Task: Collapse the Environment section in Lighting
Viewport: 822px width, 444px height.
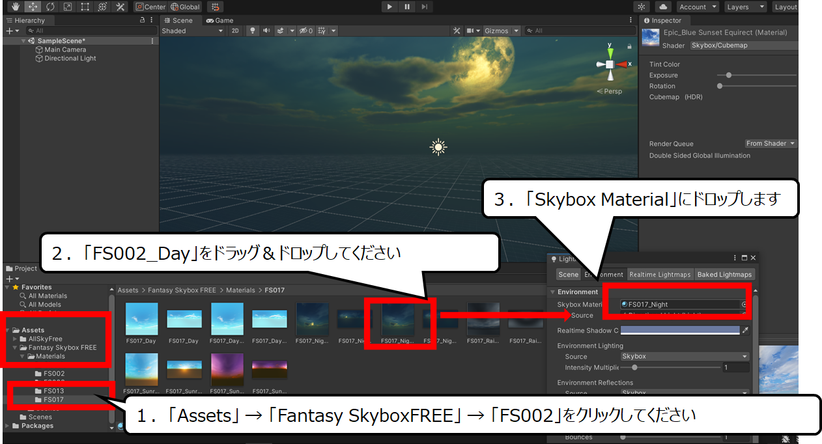Action: click(x=553, y=292)
